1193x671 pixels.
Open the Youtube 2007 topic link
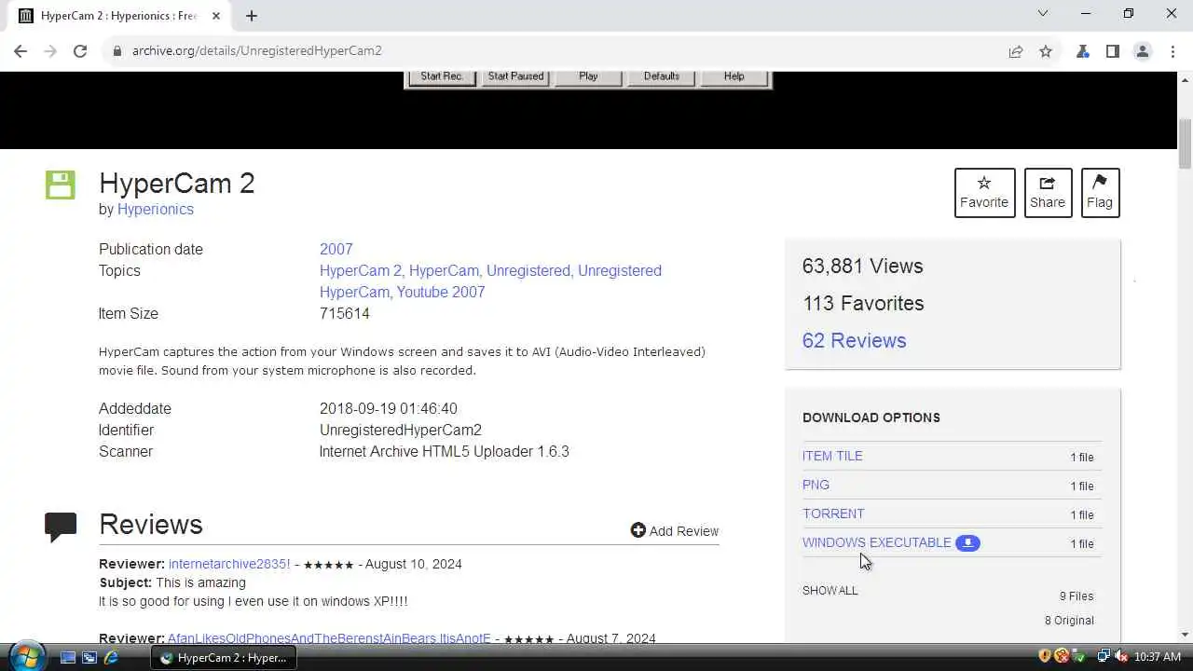click(x=441, y=293)
